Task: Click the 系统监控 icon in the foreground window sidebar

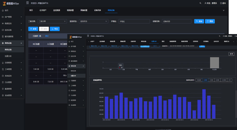Action: click(x=69, y=90)
